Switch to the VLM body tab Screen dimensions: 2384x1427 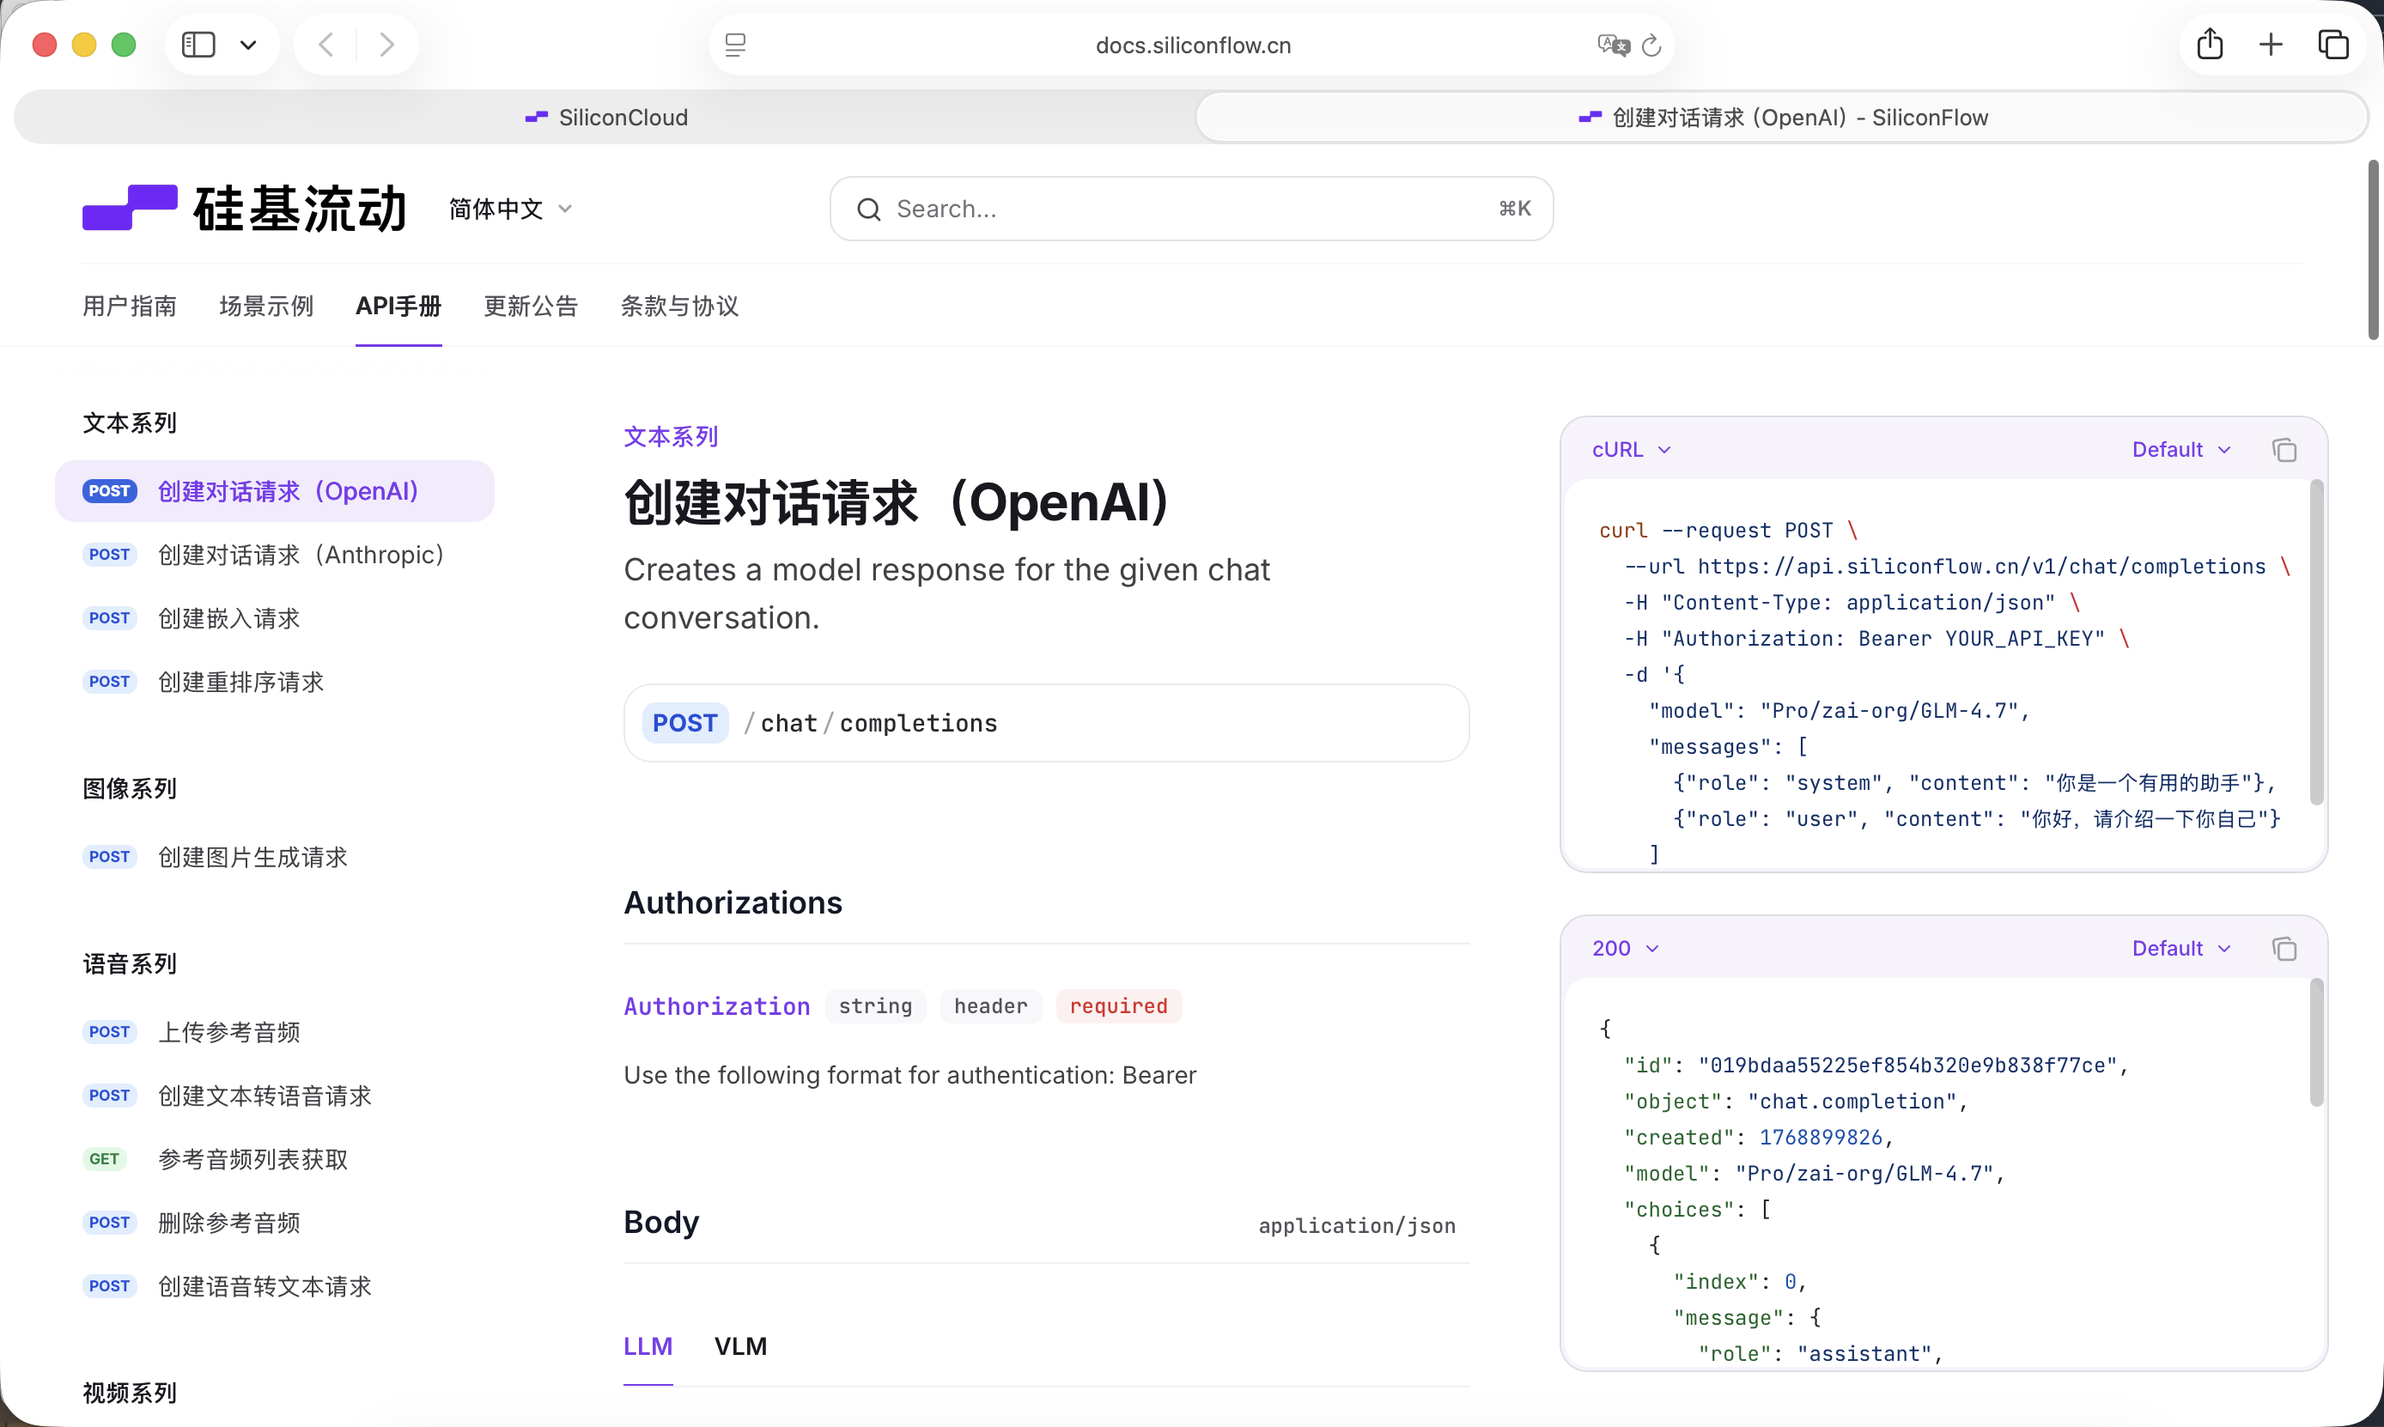coord(740,1346)
